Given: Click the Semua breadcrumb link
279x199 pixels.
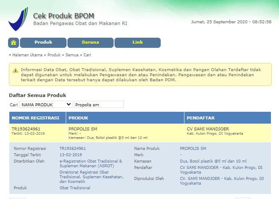Looking at the screenshot, I should 72,55.
